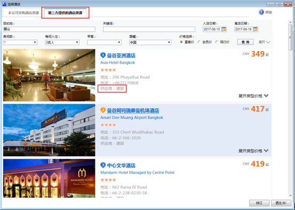The width and height of the screenshot is (295, 210).
Task: Expand room prices for Amari Don Muang hotel
Action: click(253, 151)
